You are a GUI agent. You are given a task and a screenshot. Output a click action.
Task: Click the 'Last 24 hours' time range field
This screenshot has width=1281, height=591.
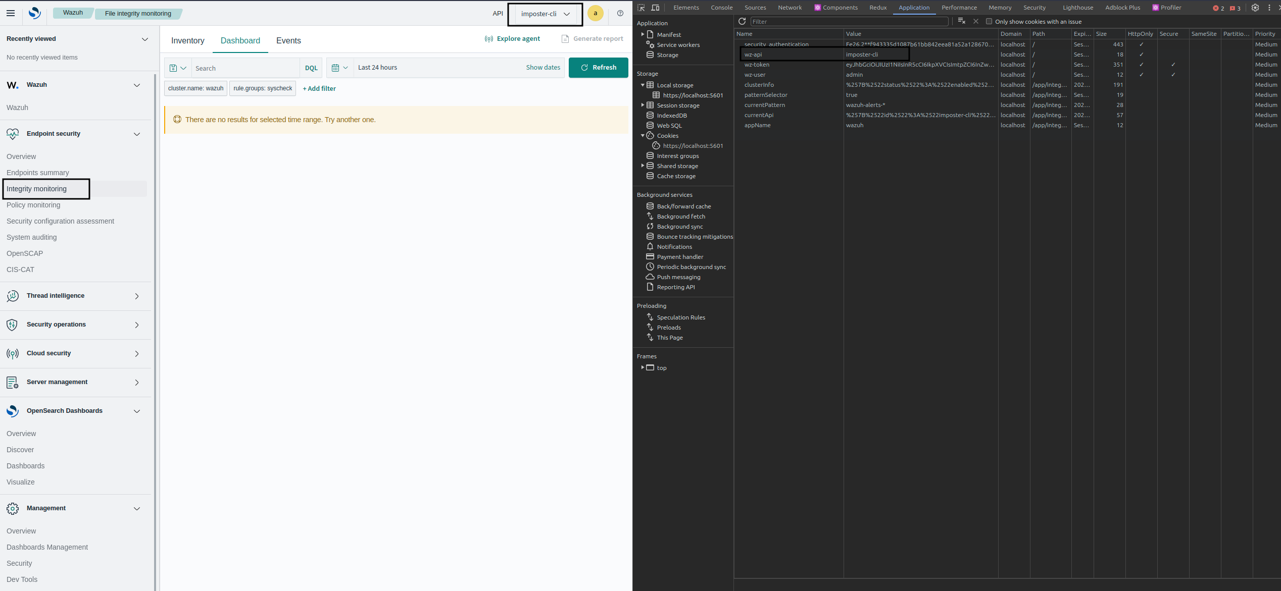click(377, 67)
